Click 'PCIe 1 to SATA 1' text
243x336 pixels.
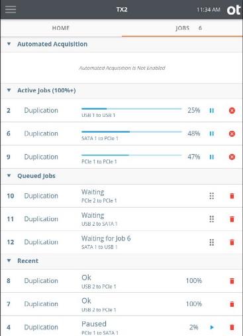click(100, 333)
